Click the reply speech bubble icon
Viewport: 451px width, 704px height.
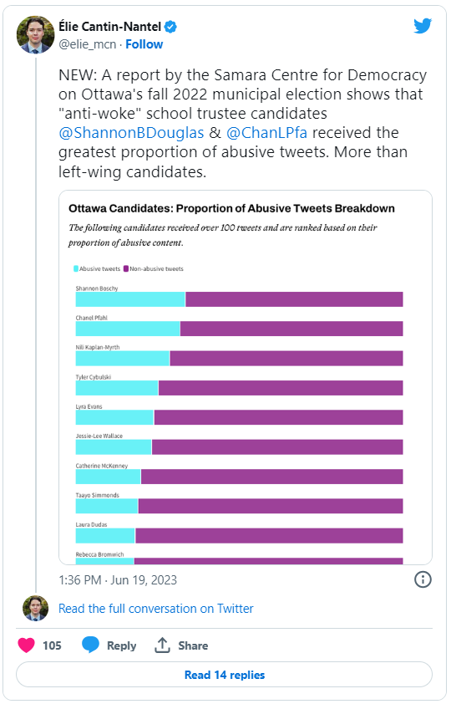[x=90, y=645]
